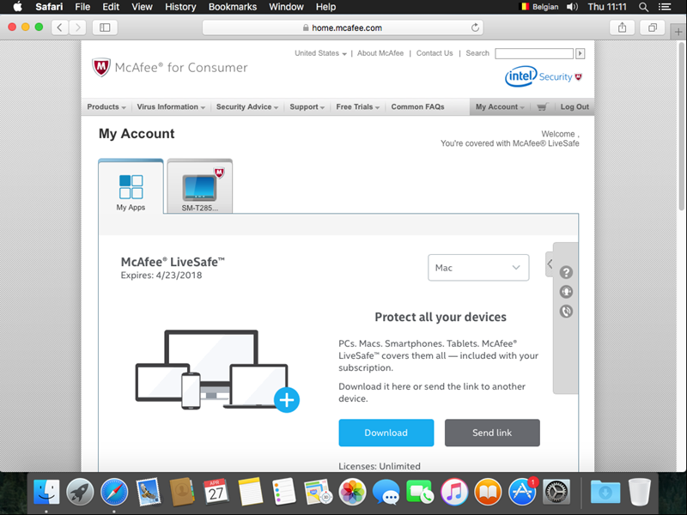This screenshot has height=515, width=687.
Task: Open Launchpad from the dock
Action: [x=80, y=492]
